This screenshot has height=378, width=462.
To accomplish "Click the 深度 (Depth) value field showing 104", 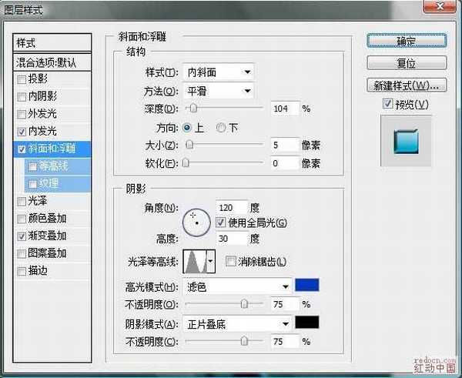I will (x=285, y=109).
